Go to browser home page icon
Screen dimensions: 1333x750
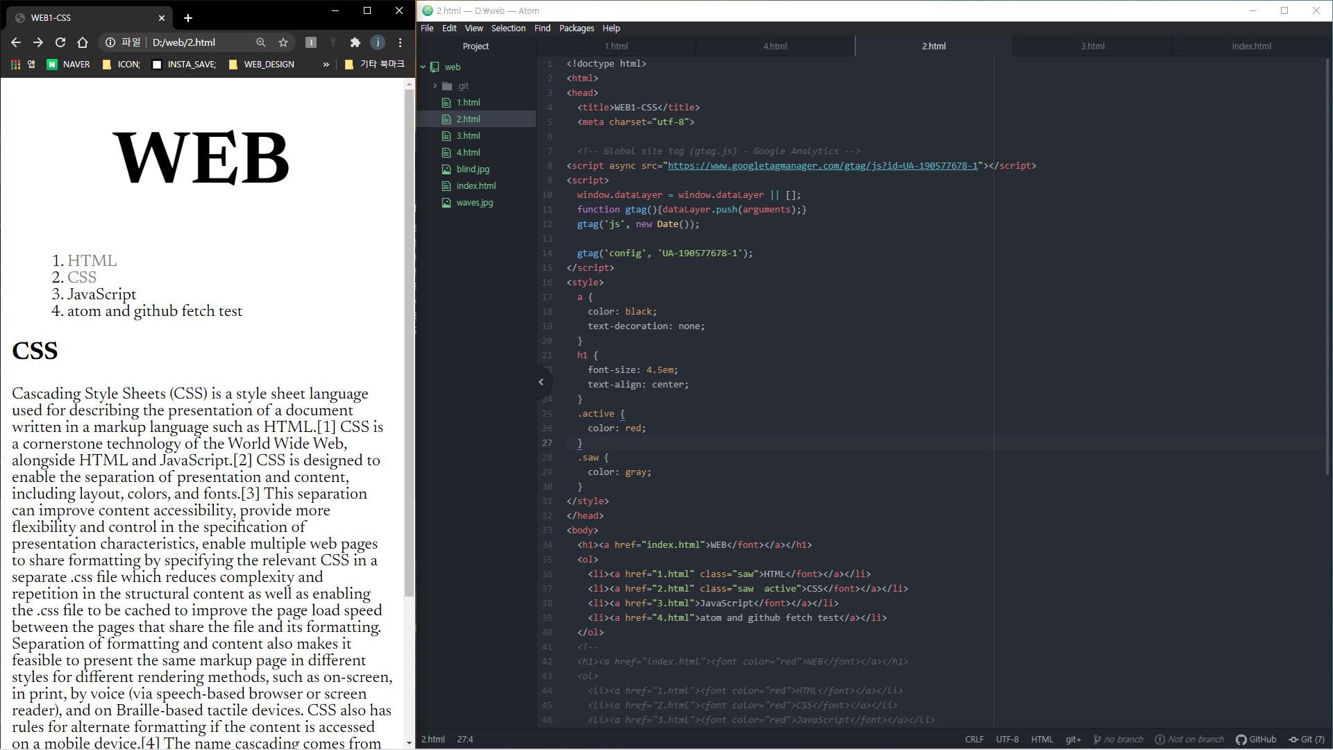83,42
